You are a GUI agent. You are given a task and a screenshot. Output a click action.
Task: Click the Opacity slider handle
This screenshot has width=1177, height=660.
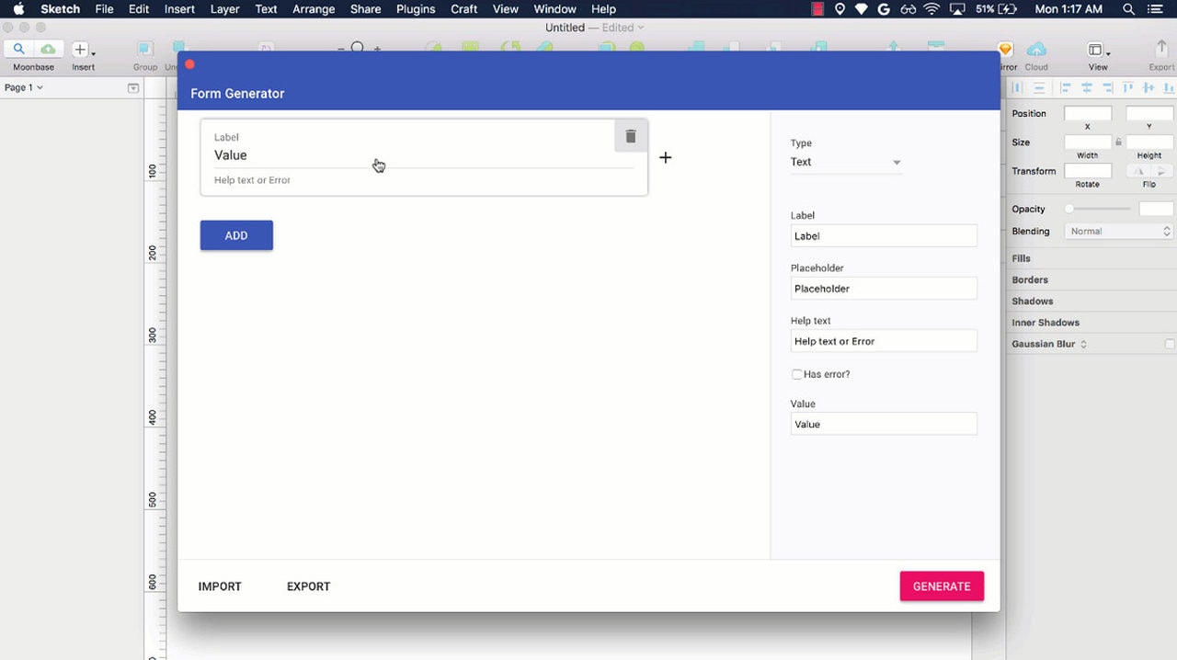pyautogui.click(x=1069, y=210)
